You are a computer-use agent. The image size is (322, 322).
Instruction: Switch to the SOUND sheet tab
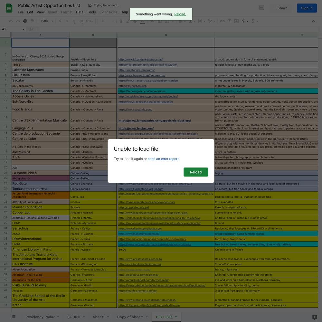coord(74,317)
